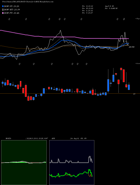Click the 21 price label beside the horizontal line
Viewport: 140px width, 185px height.
click(134, 94)
